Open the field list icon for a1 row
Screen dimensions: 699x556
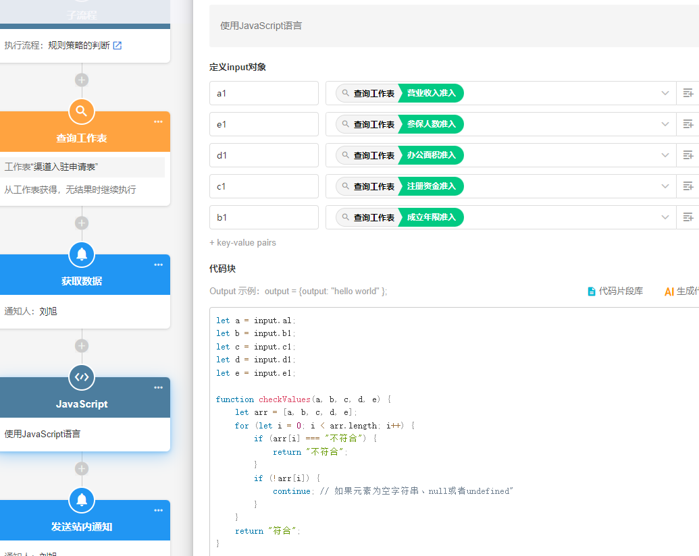click(688, 93)
